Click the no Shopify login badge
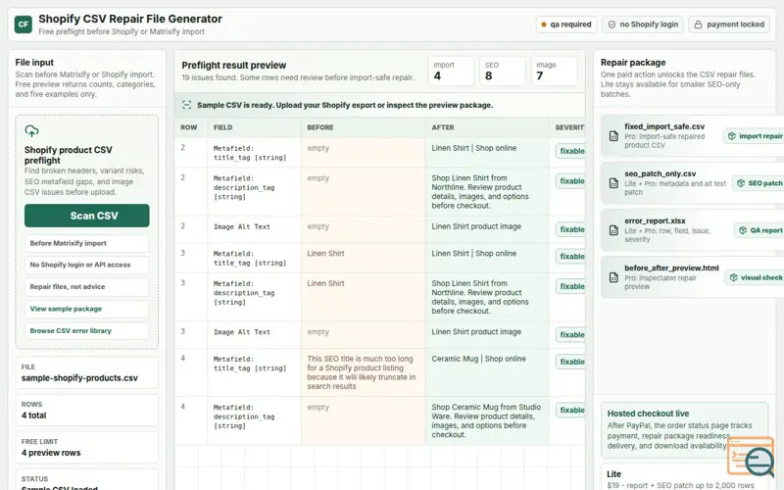 point(643,24)
